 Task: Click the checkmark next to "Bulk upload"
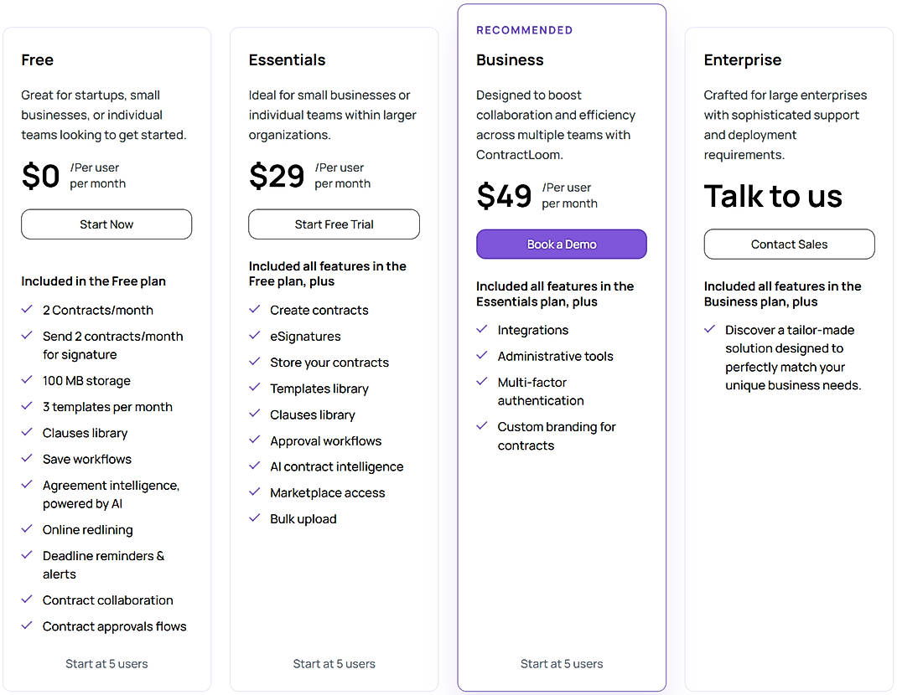(254, 518)
